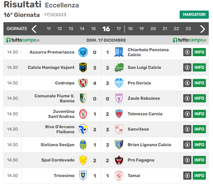Image resolution: width=213 pixels, height=186 pixels.
Task: Click the Pro Fagagna team crest
Action: tap(119, 160)
